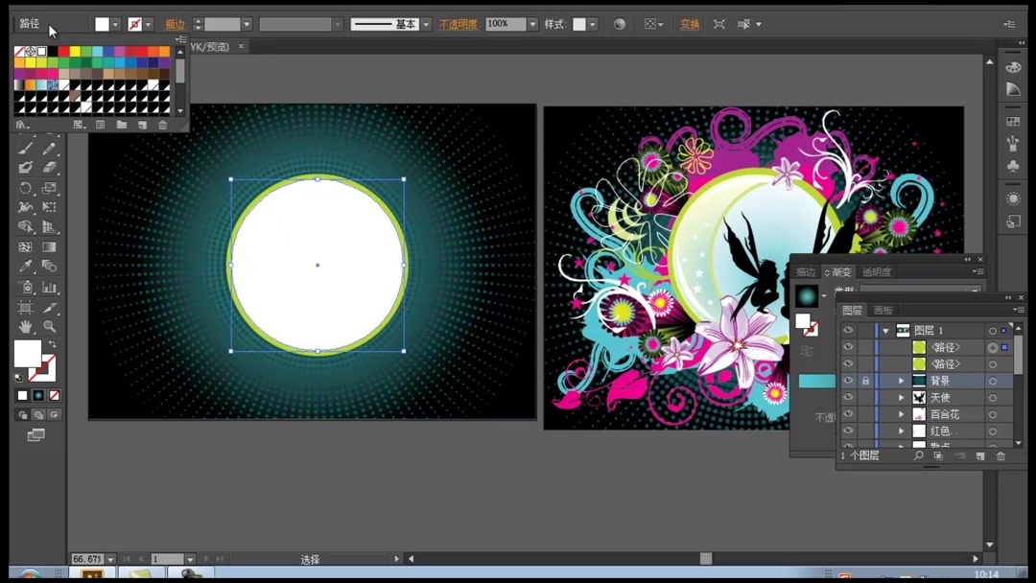Select the Slice tool

pyautogui.click(x=49, y=308)
